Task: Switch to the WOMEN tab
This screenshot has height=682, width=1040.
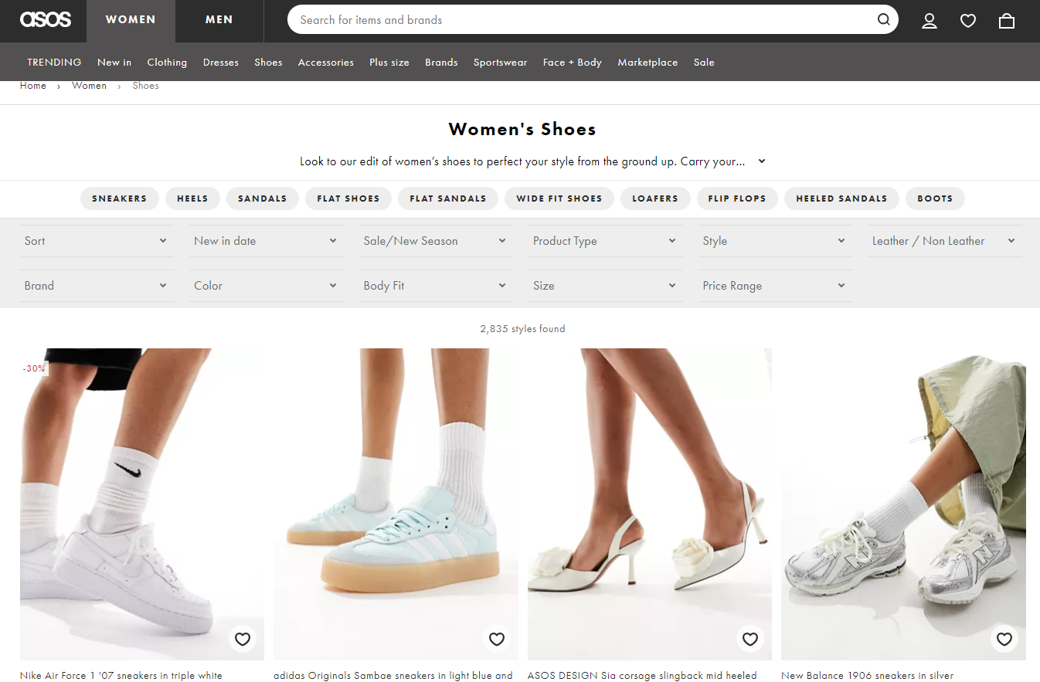Action: coord(131,21)
